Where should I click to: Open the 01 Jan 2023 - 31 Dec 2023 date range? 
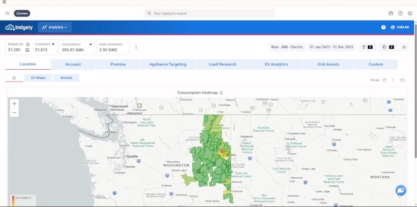click(331, 47)
